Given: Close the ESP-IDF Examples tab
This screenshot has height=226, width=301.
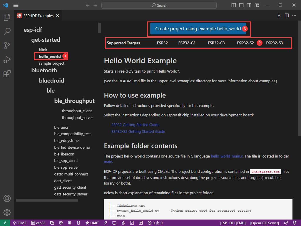Looking at the screenshot, I should point(58,16).
